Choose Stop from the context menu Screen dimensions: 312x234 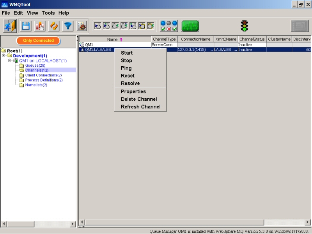point(140,60)
